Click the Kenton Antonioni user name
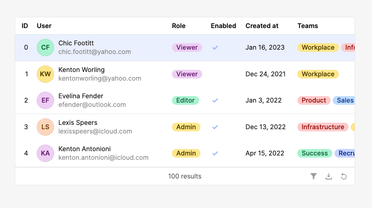Screen dimensions: 372x208 pos(84,149)
